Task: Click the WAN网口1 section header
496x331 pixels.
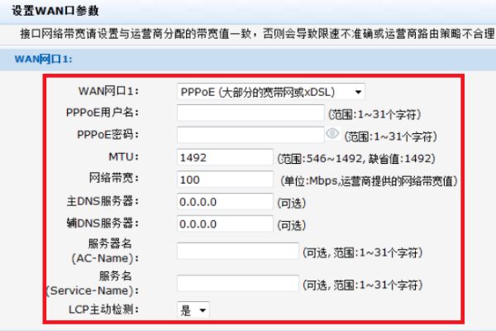Action: (45, 60)
